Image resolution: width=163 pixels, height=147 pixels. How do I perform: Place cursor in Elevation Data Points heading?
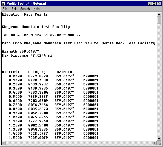(x=25, y=15)
